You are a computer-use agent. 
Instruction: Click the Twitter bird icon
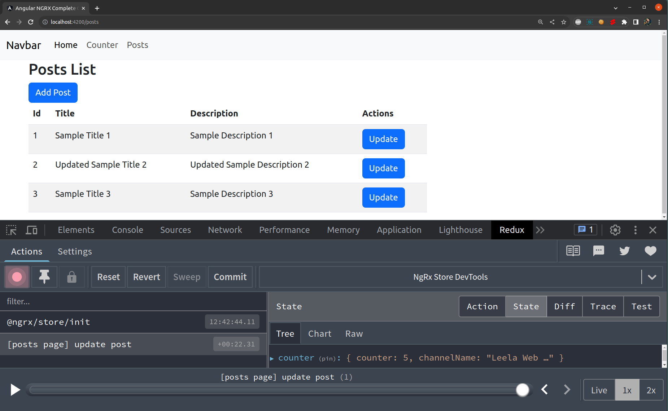(624, 251)
